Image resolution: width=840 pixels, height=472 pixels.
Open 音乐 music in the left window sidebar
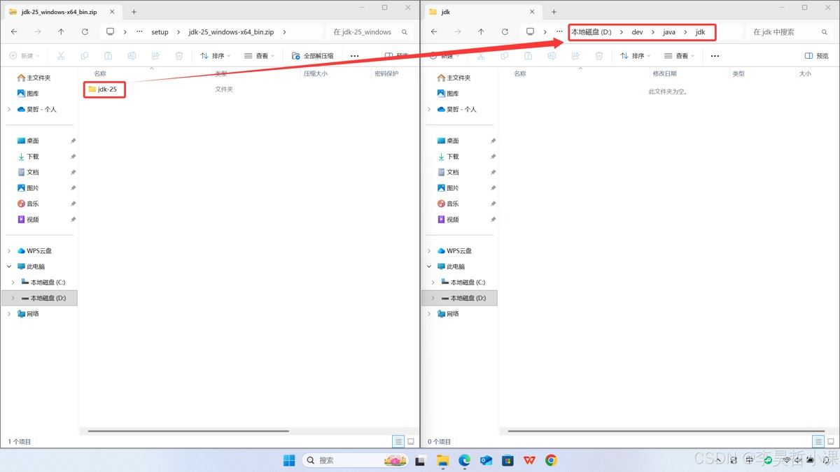[x=29, y=203]
